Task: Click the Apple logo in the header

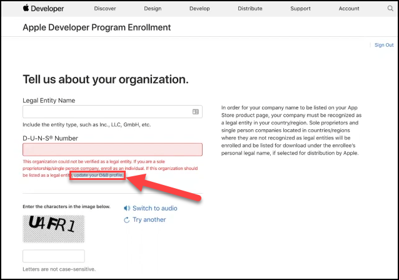Action: (x=26, y=8)
